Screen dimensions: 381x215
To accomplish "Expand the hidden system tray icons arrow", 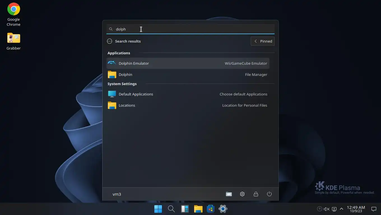I will (x=341, y=209).
